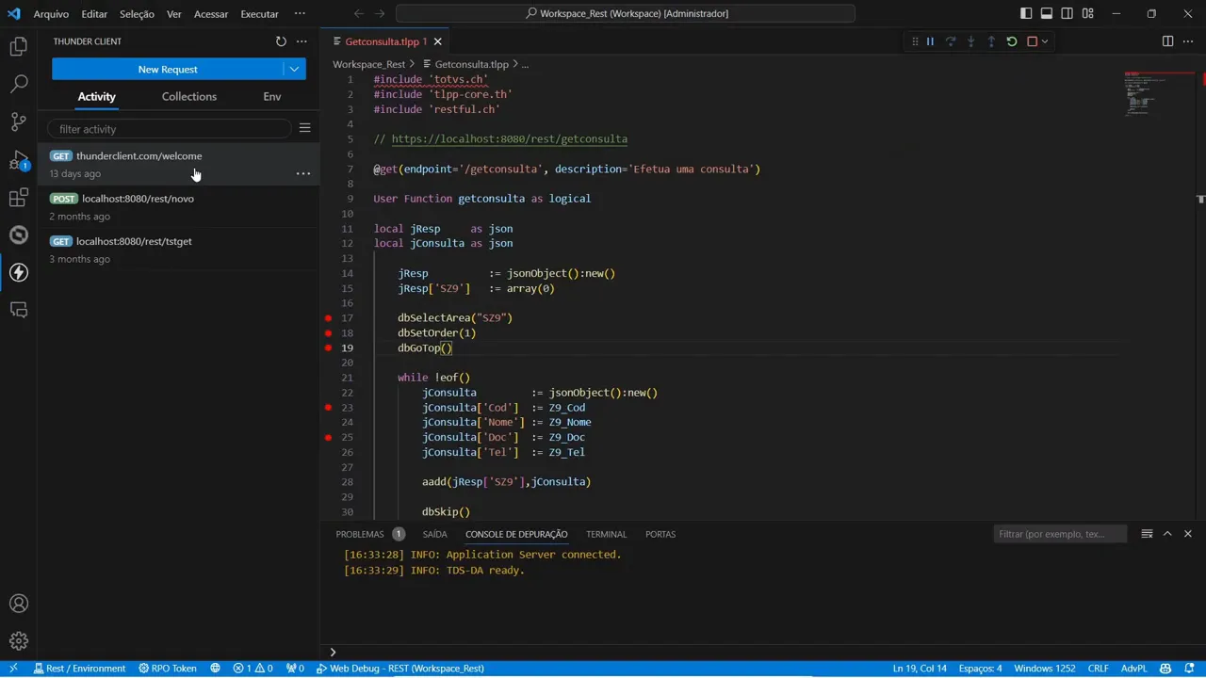Click the RPO Token status bar item

[x=166, y=668]
